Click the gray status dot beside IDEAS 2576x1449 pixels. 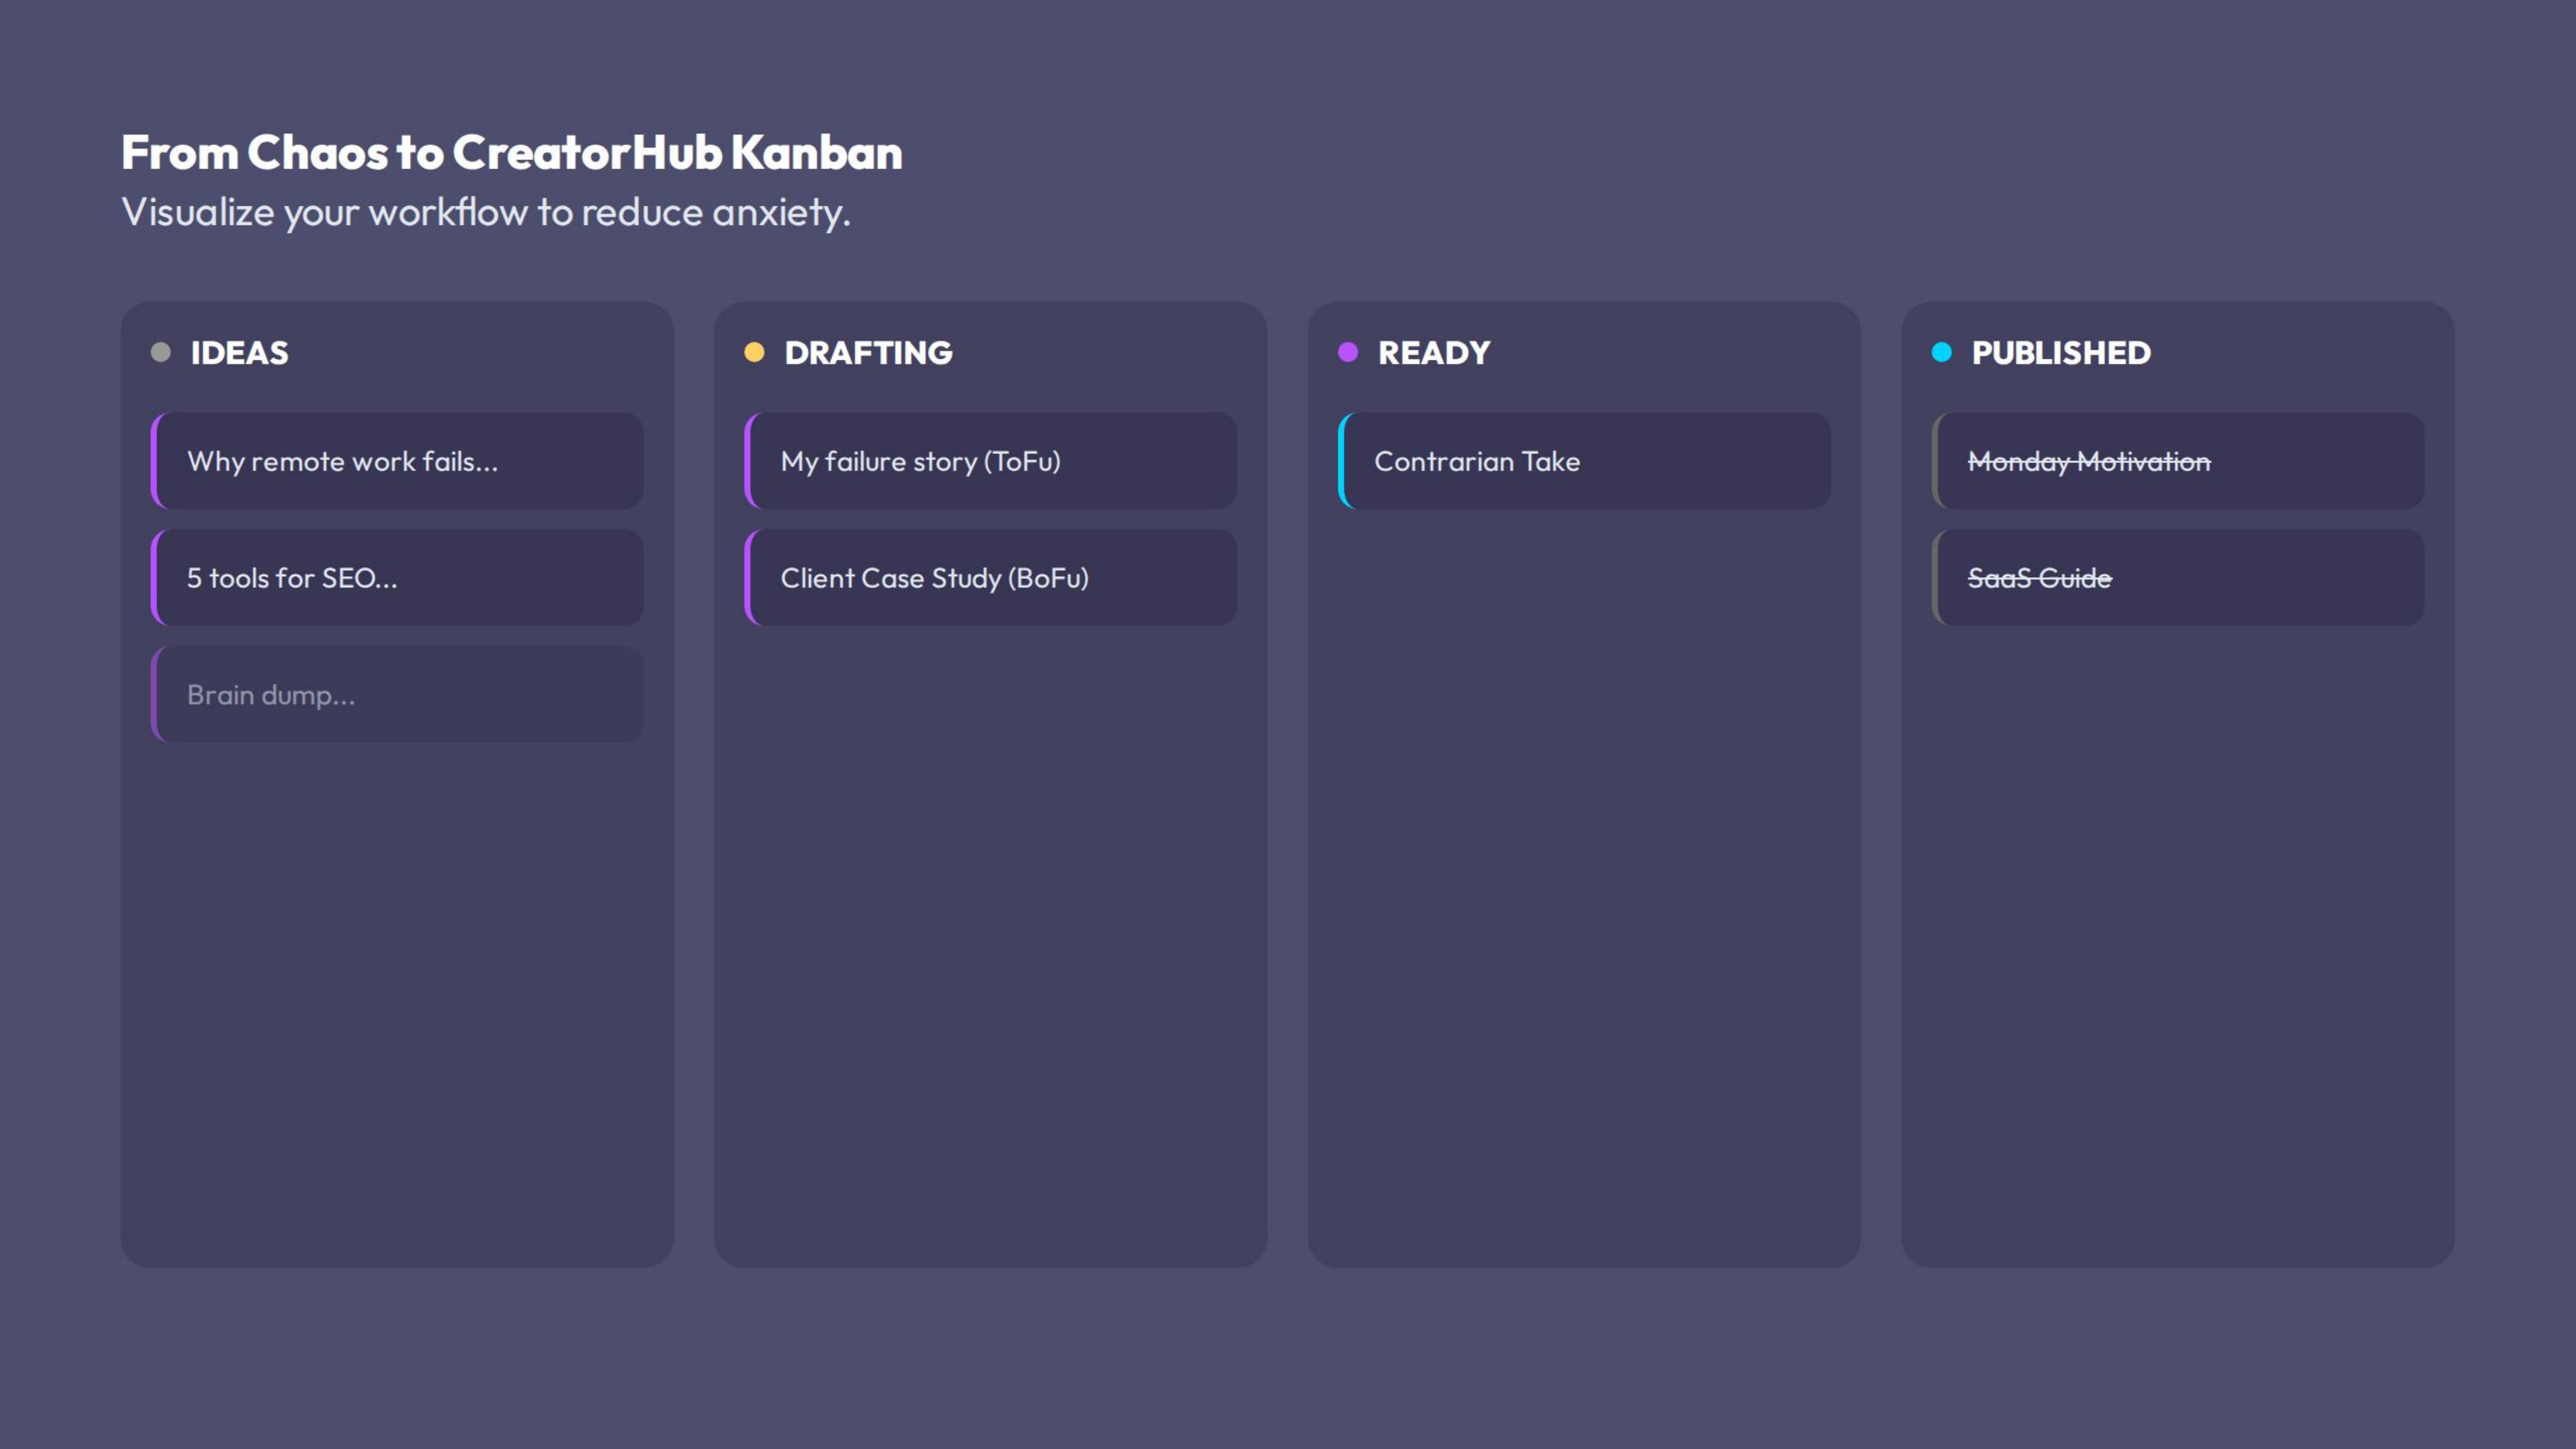(x=161, y=352)
